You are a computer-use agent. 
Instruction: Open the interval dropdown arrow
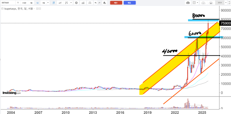tap(48, 3)
